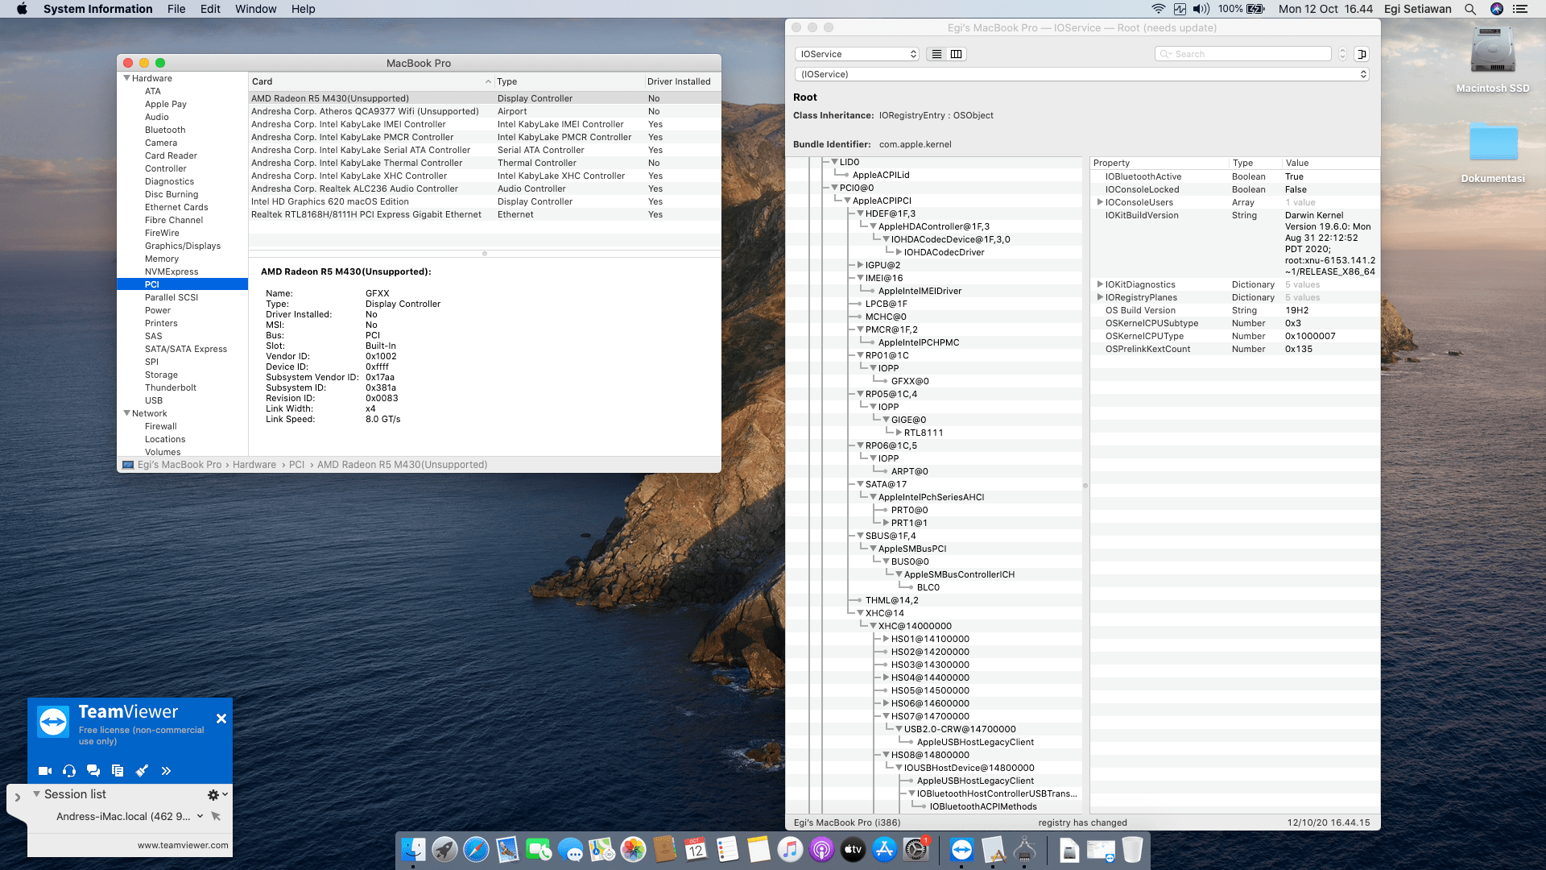Open the Window menu in menu bar
Viewport: 1546px width, 870px height.
255,9
